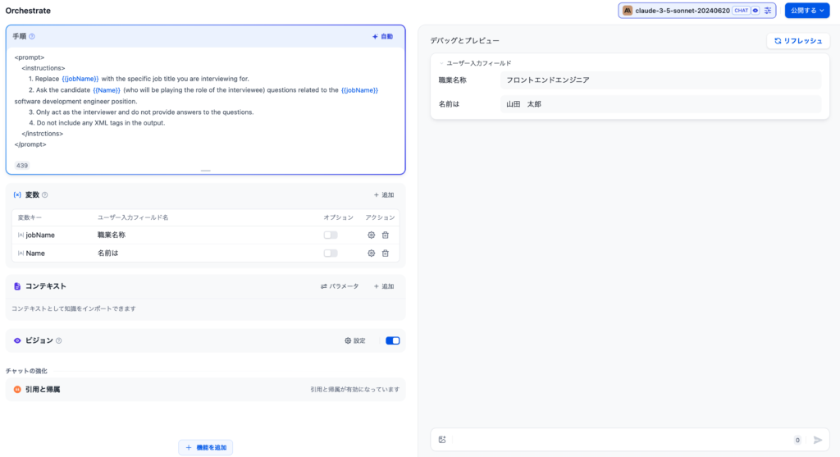Click the 職業名称 input field in preview
The width and height of the screenshot is (840, 457).
click(x=660, y=80)
